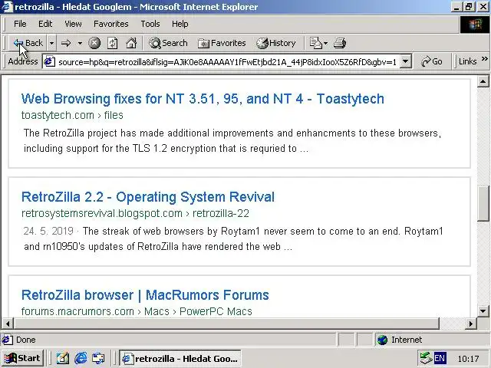Click the page icon in Address bar
491x368 pixels.
(49, 61)
